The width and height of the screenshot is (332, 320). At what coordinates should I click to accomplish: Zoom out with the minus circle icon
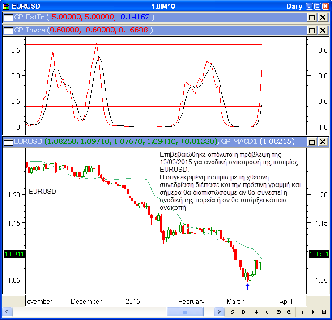click(x=278, y=312)
